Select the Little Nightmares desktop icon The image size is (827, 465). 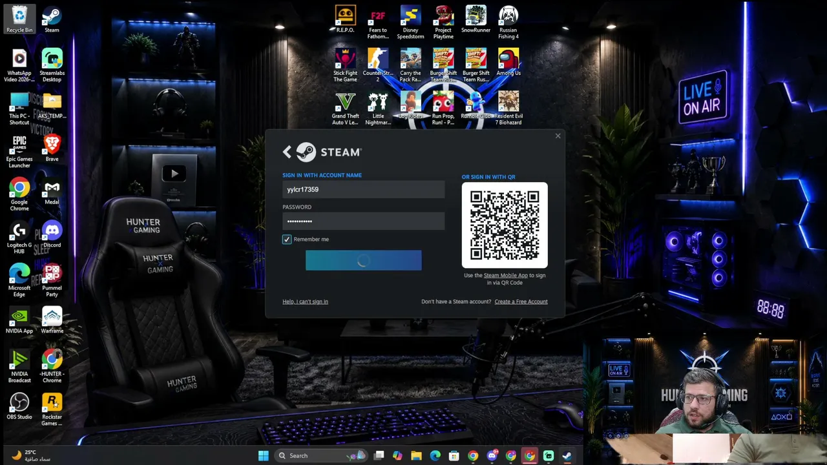tap(378, 108)
